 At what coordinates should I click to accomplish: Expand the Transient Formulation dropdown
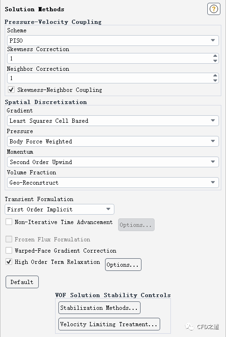tap(59, 210)
